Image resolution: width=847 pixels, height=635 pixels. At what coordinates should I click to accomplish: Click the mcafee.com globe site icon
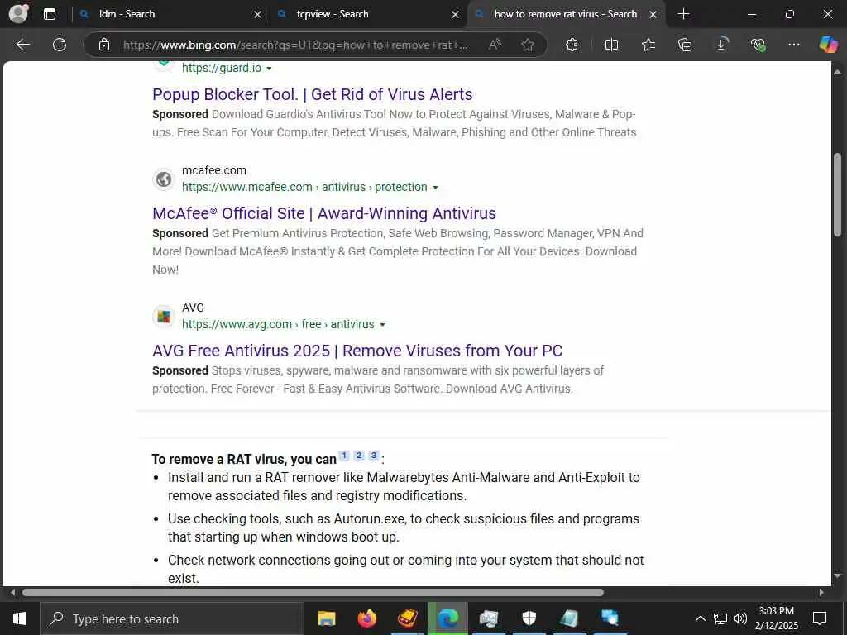[164, 179]
